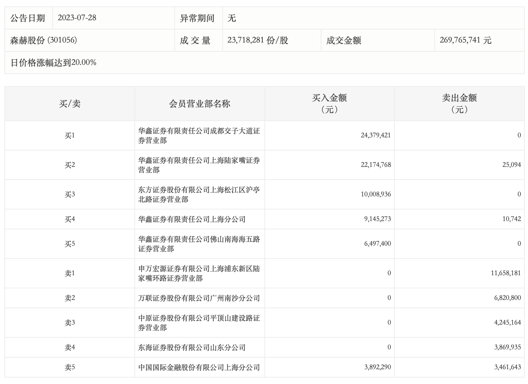
Task: Click the 会员营业部名称 column header
Action: pyautogui.click(x=199, y=104)
